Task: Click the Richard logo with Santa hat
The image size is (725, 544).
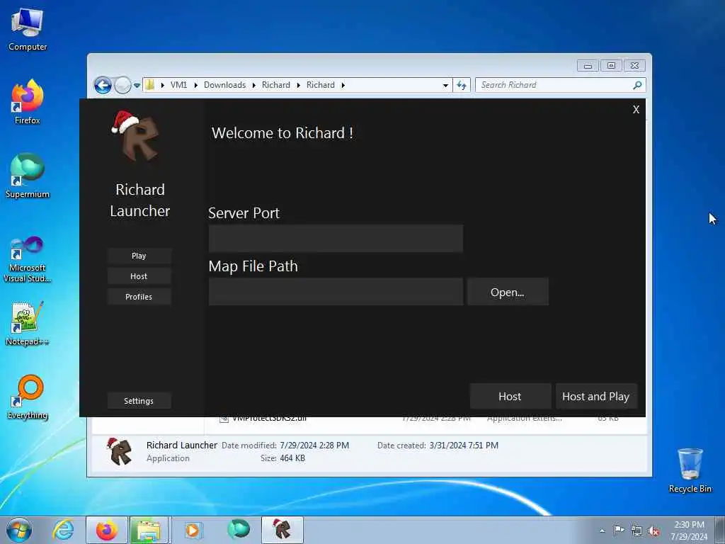Action: 135,136
